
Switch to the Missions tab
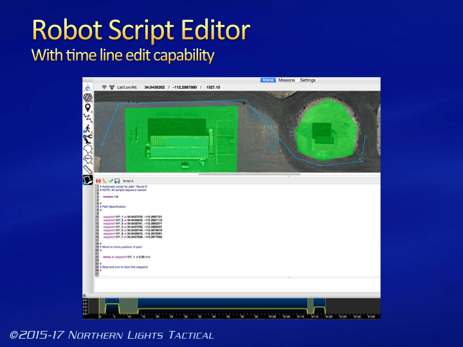(286, 80)
